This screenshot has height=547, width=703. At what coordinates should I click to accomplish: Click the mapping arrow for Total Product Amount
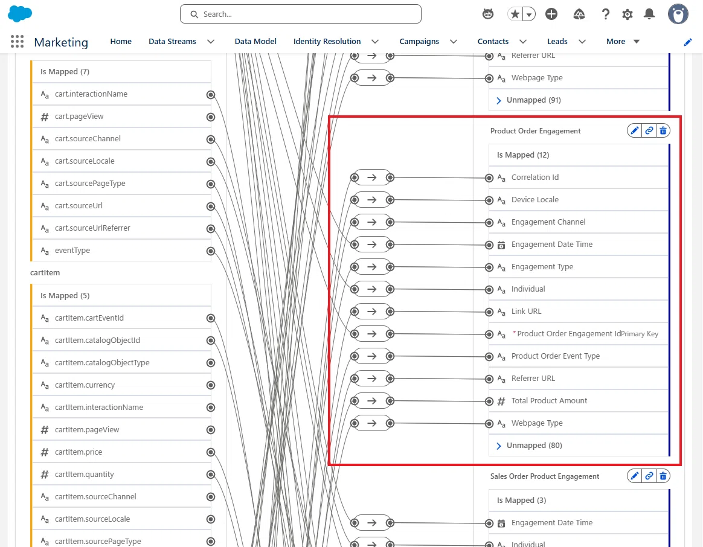tap(372, 401)
